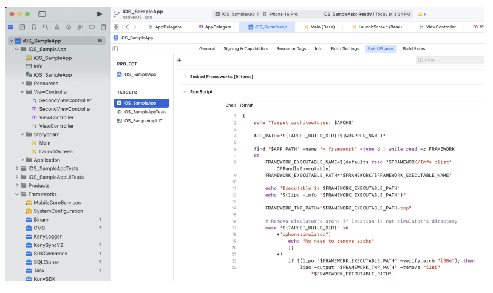
Task: Click the 'echo "Target architectures: $ARCHS"' script line
Action: pyautogui.click(x=304, y=123)
